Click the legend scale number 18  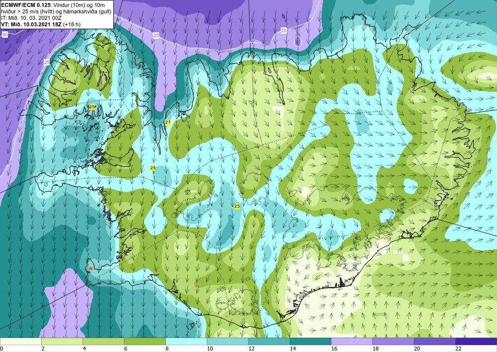(375, 349)
